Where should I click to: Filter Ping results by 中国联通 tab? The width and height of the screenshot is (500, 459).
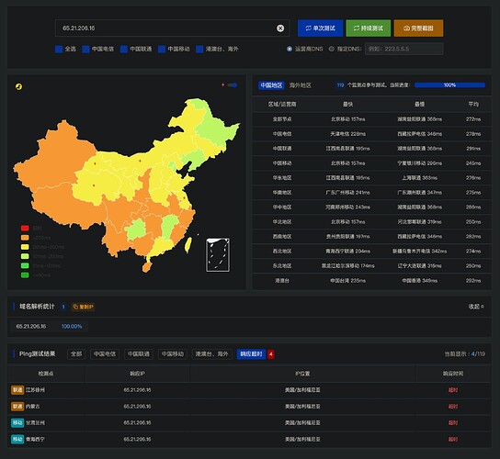click(139, 353)
